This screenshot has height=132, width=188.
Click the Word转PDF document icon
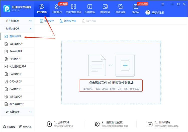(x=6, y=44)
